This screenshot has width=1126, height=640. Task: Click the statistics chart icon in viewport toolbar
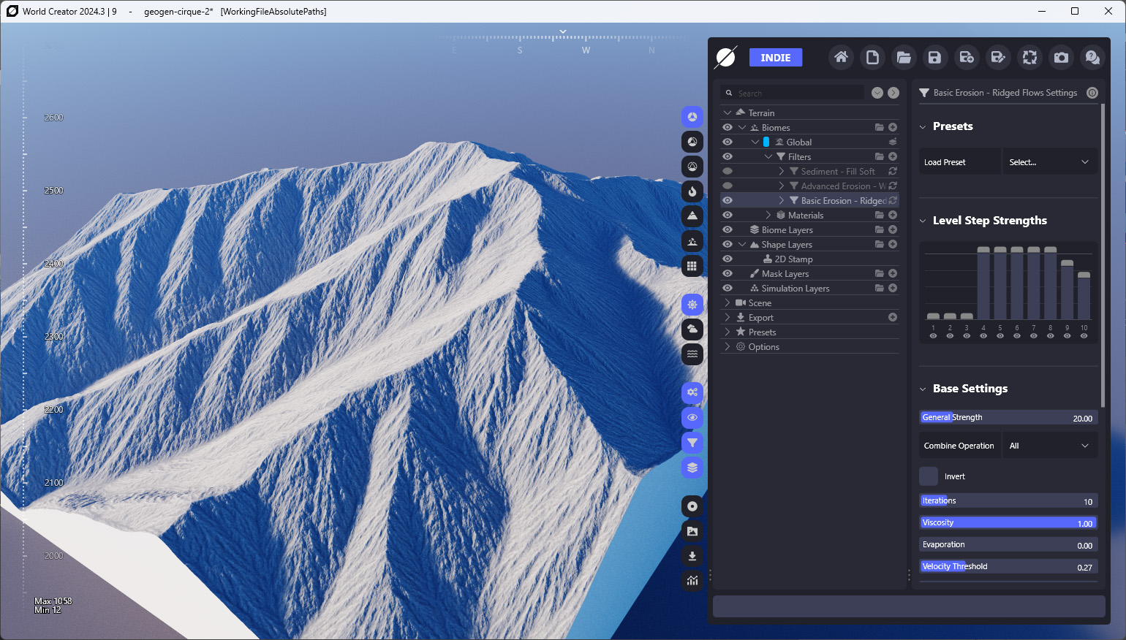[692, 581]
